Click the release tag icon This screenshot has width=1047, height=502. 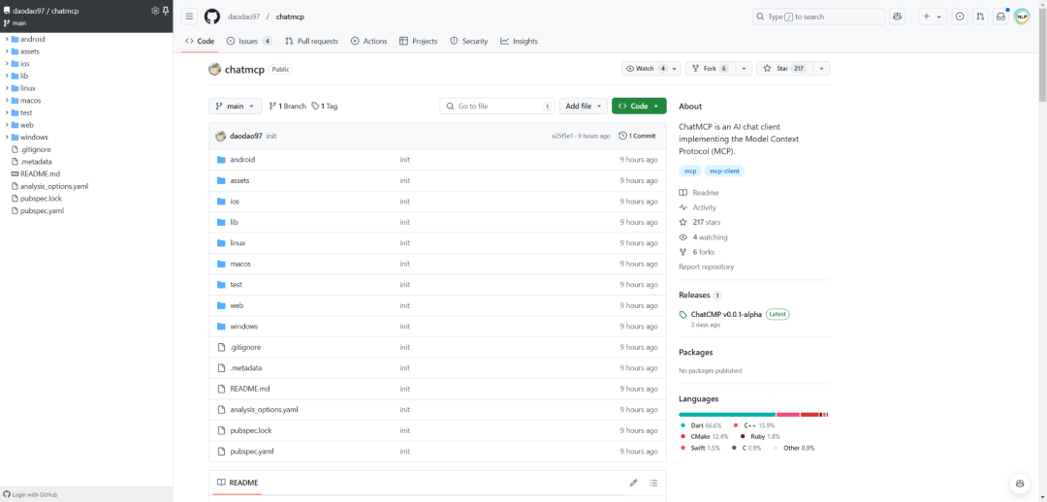coord(683,314)
